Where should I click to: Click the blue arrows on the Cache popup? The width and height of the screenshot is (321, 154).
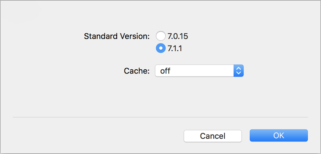click(239, 71)
